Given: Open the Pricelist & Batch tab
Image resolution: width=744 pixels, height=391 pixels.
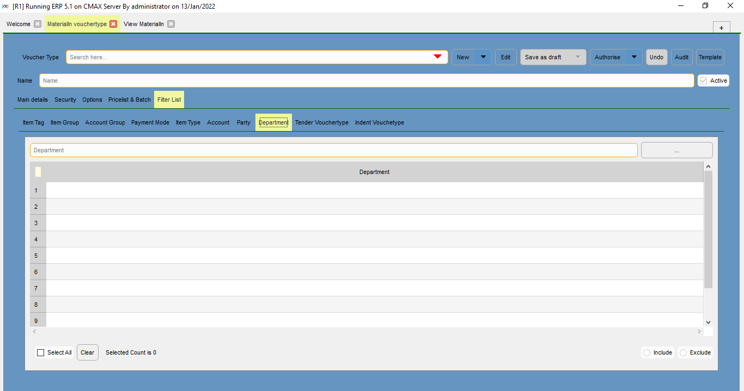Looking at the screenshot, I should [130, 100].
